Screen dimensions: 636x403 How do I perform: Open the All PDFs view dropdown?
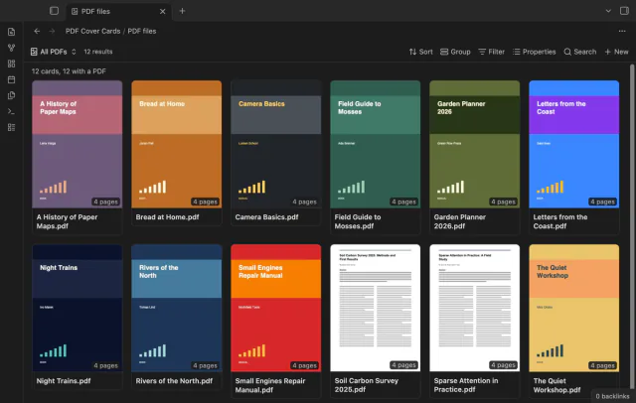tap(53, 52)
